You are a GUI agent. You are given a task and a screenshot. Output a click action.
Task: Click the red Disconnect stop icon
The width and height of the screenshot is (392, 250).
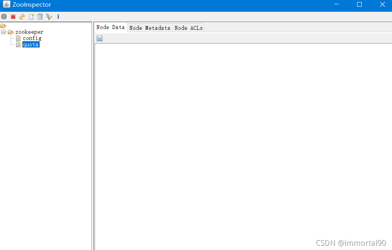click(13, 17)
